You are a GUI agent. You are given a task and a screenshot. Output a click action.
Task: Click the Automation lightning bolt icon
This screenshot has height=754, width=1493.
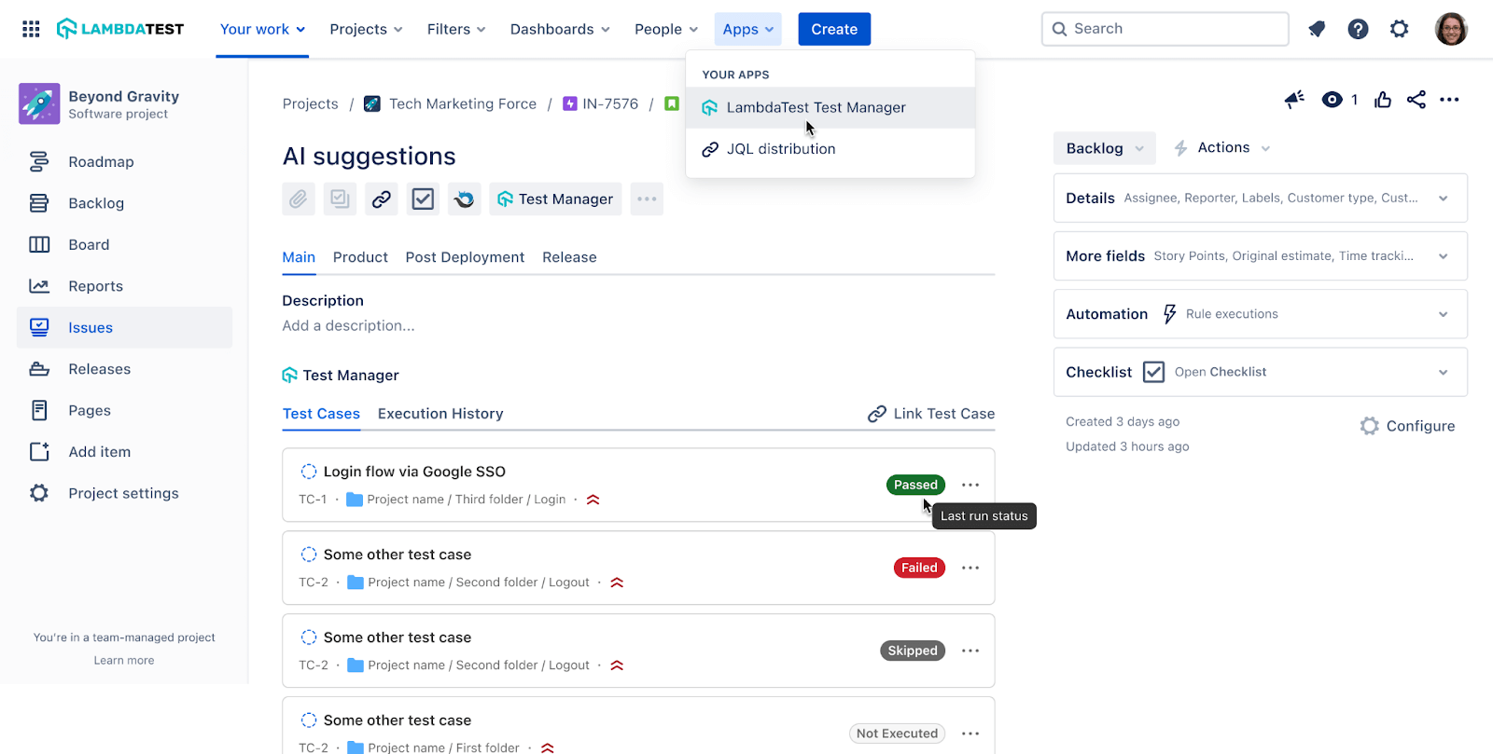1169,314
